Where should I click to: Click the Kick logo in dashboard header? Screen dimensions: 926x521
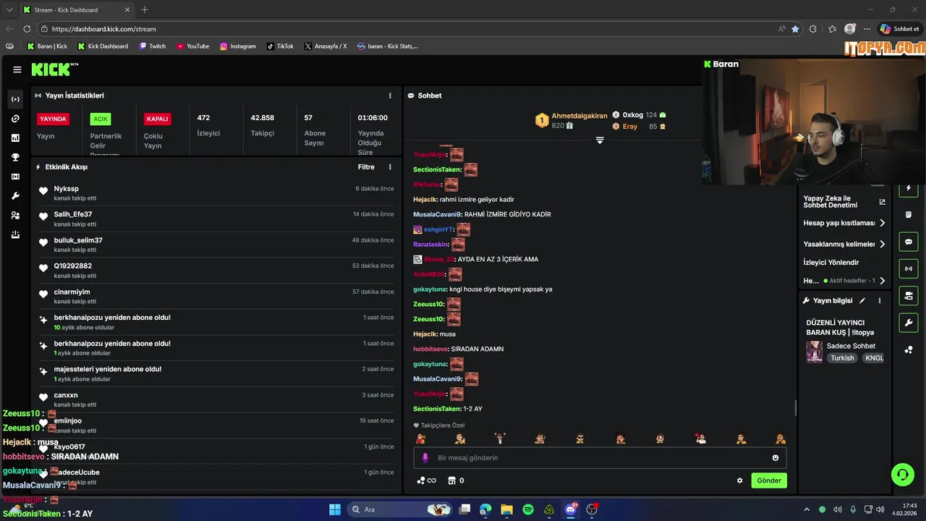(54, 69)
